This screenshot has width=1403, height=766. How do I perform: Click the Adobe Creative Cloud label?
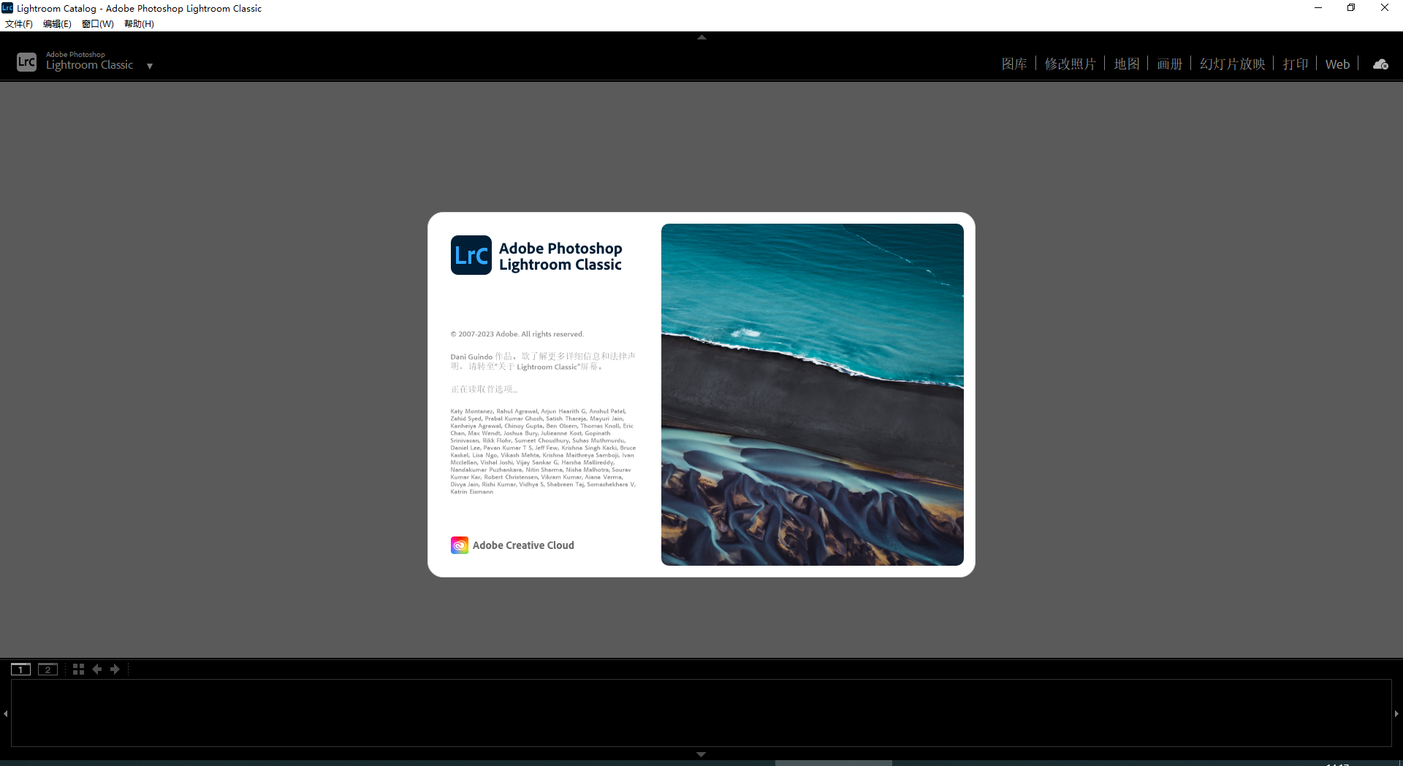523,545
